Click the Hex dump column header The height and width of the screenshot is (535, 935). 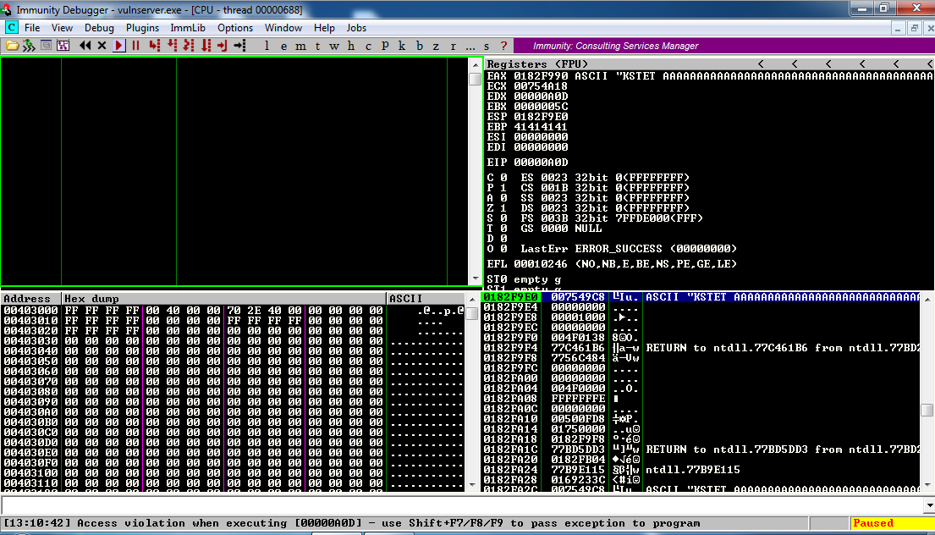pyautogui.click(x=223, y=299)
